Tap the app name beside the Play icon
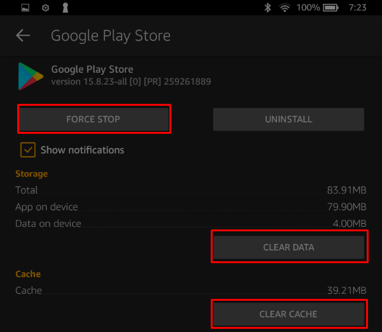This screenshot has width=382, height=332. 92,69
